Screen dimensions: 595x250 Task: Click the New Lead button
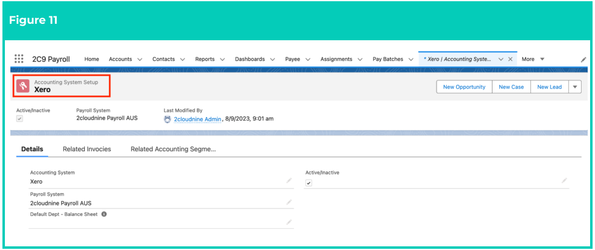[549, 87]
